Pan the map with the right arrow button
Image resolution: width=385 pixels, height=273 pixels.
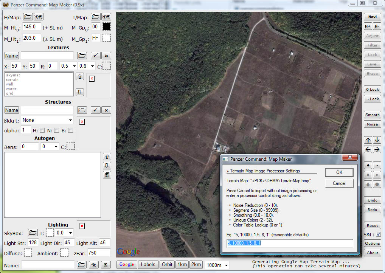click(x=377, y=149)
